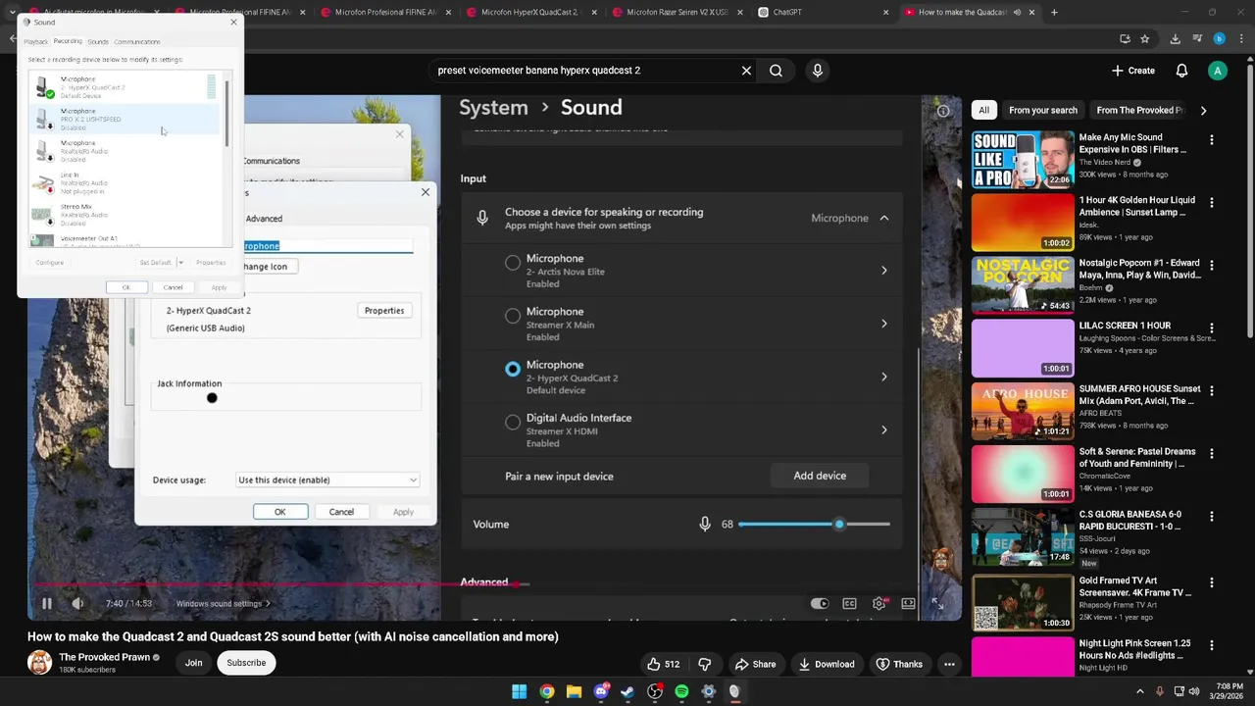Pause the YouTube video
The width and height of the screenshot is (1255, 706).
pos(46,604)
